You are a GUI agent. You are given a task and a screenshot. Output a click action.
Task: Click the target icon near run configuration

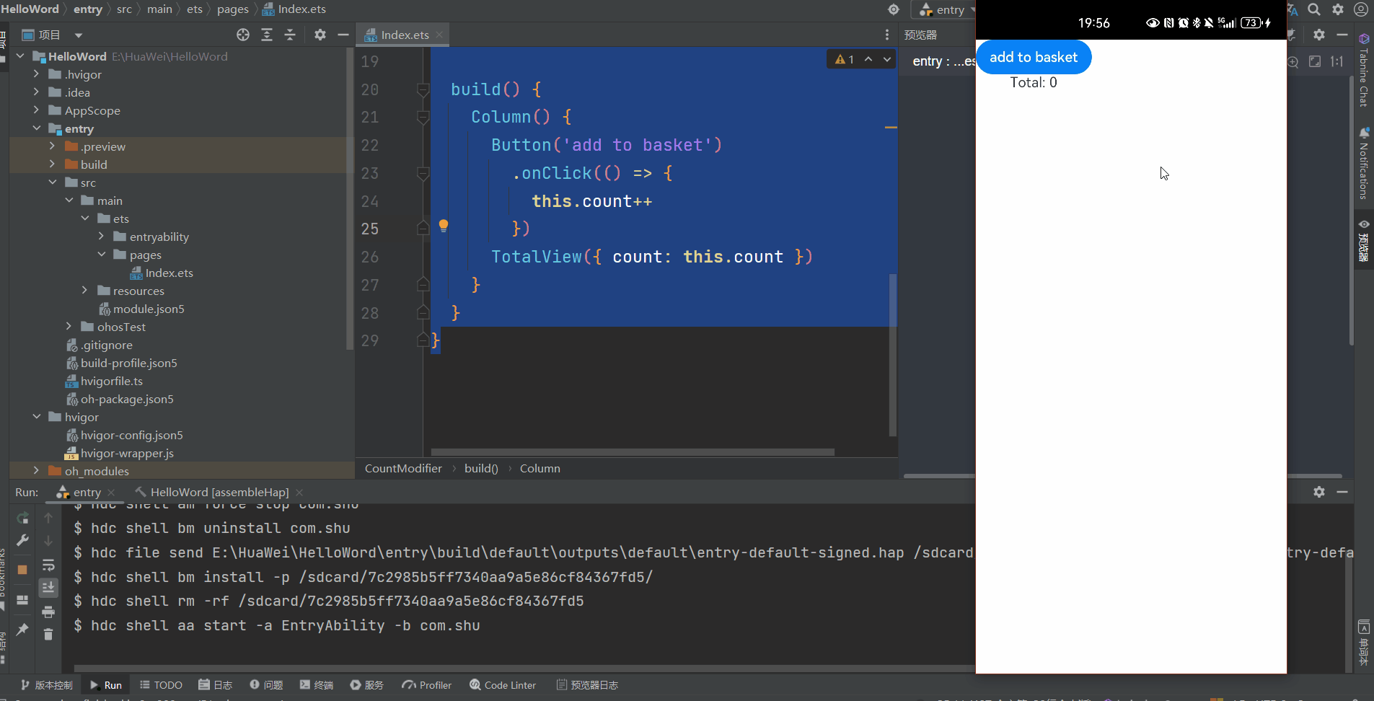pos(894,9)
